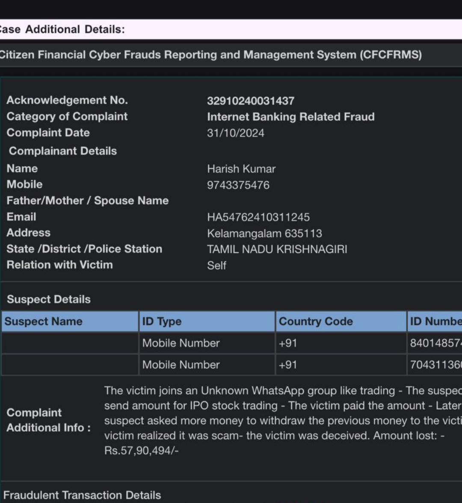The height and width of the screenshot is (503, 462).
Task: Select complainant name Harish Kumar
Action: [x=241, y=169]
